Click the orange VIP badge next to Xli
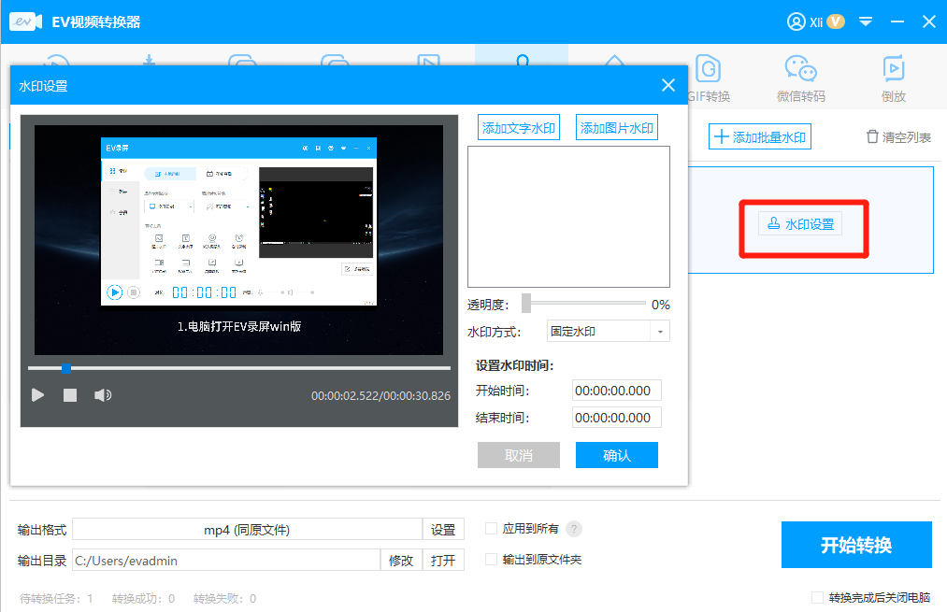 click(835, 21)
